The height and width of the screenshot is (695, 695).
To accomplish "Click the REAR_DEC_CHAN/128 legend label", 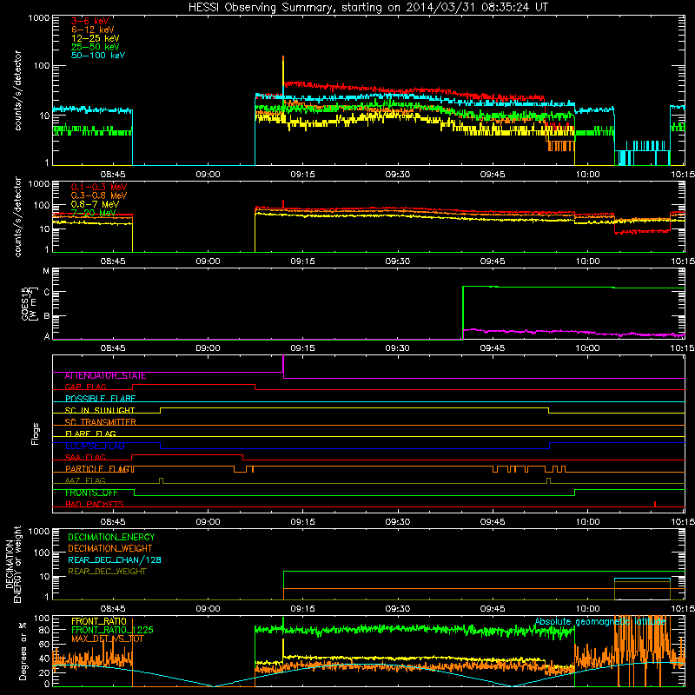I will pyautogui.click(x=115, y=560).
